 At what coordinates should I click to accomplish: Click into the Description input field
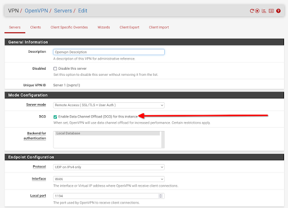tap(109, 52)
